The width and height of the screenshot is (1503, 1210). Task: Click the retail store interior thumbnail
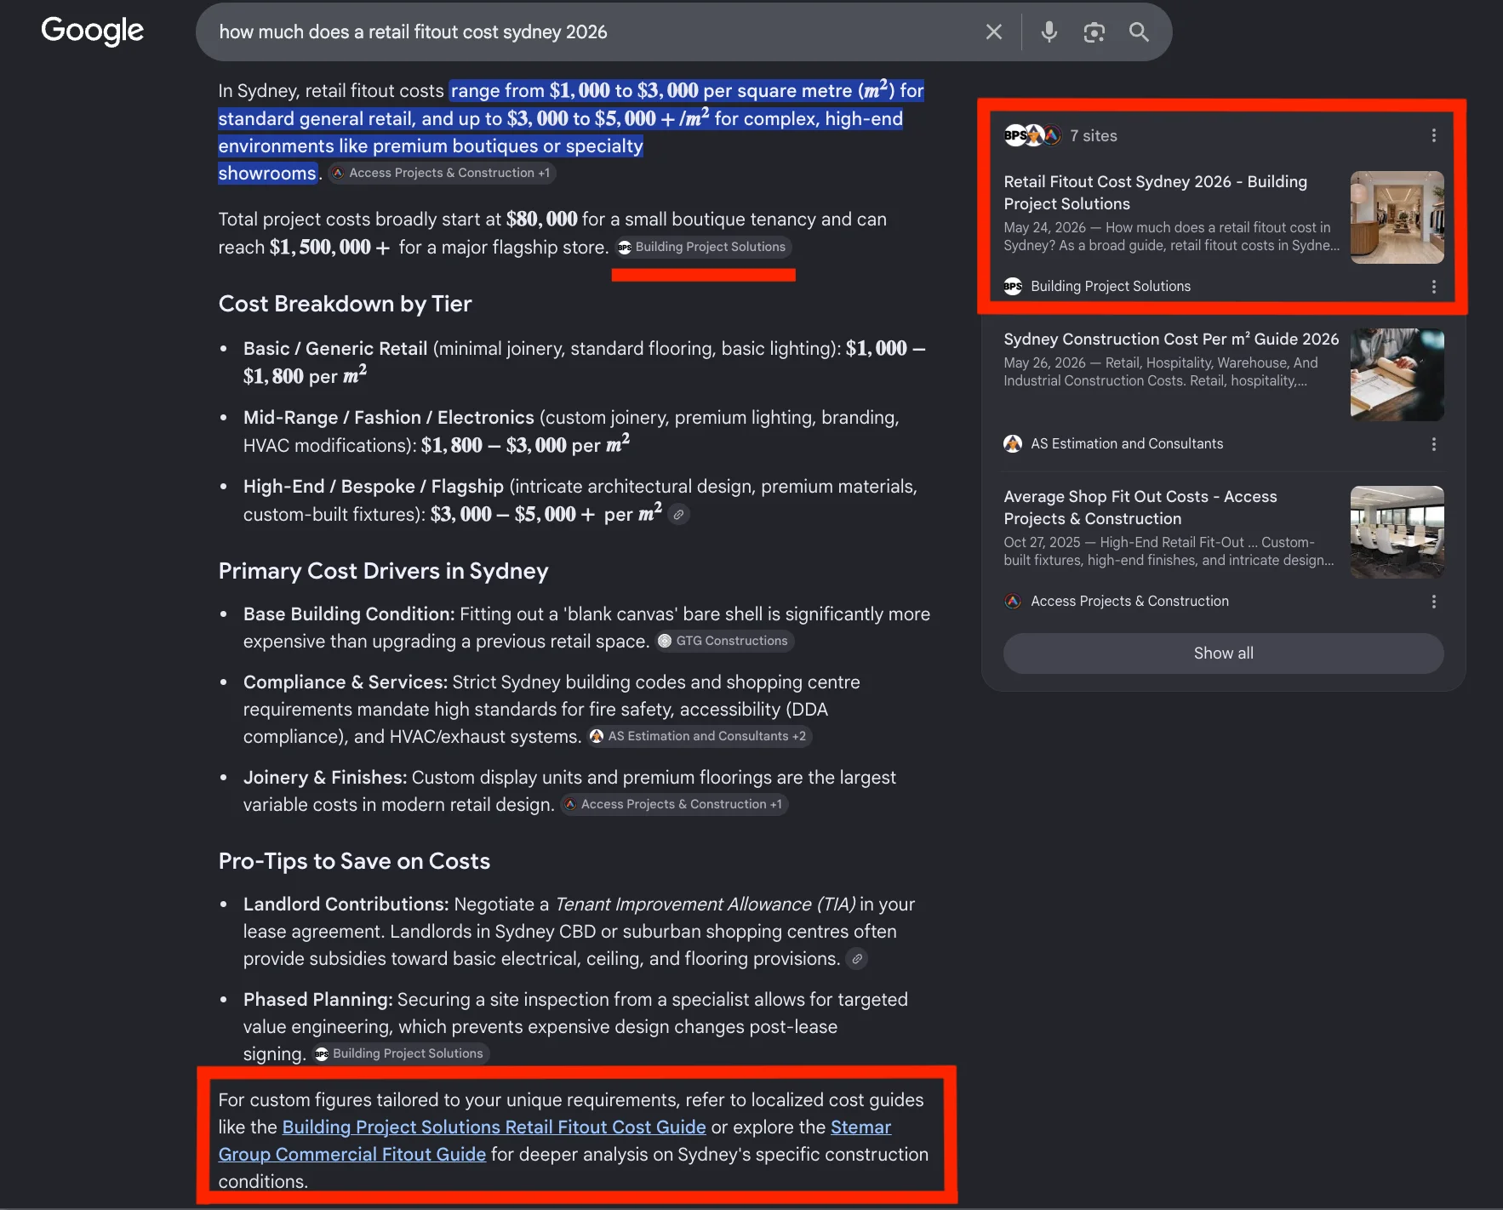(1397, 218)
